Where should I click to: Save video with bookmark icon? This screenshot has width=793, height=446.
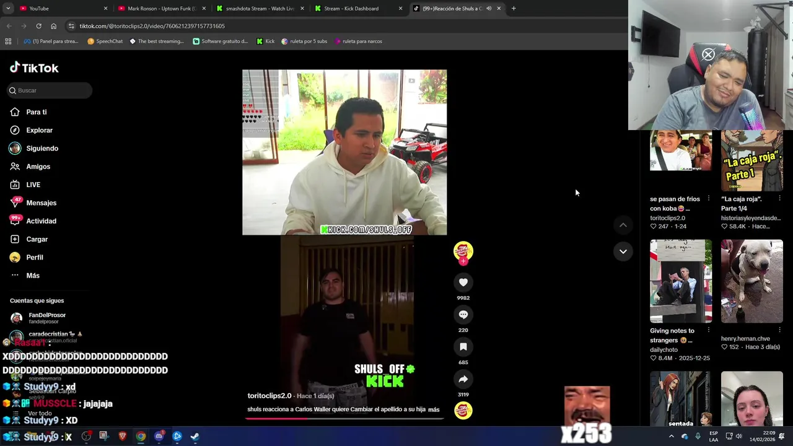463,347
